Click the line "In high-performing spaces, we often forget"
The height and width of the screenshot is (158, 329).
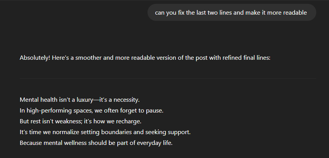pos(92,111)
